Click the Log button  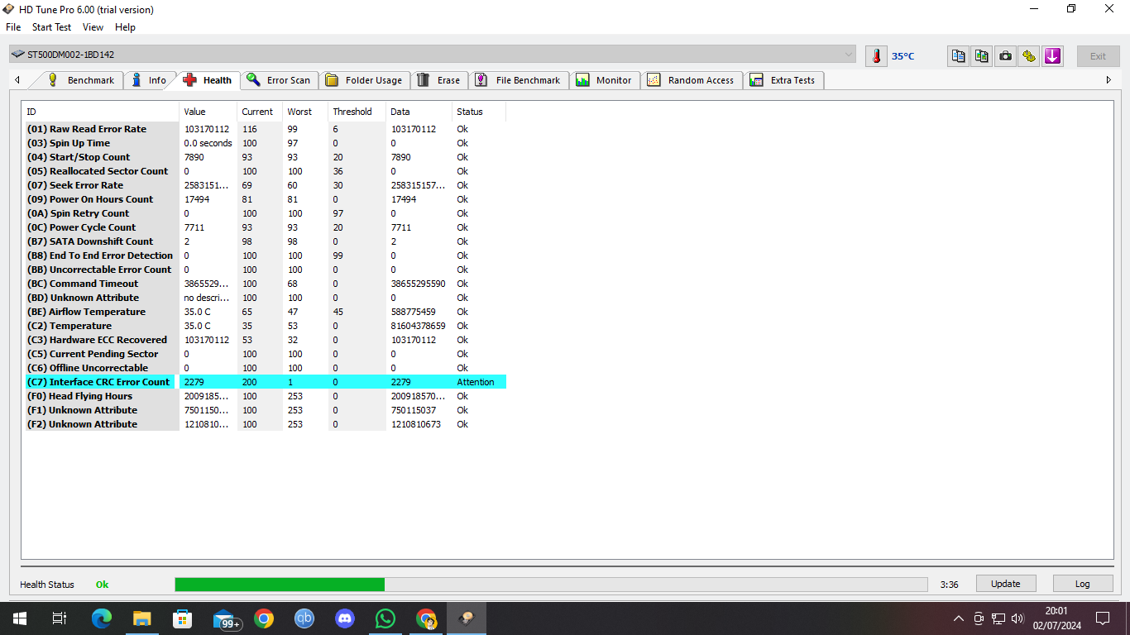1083,584
